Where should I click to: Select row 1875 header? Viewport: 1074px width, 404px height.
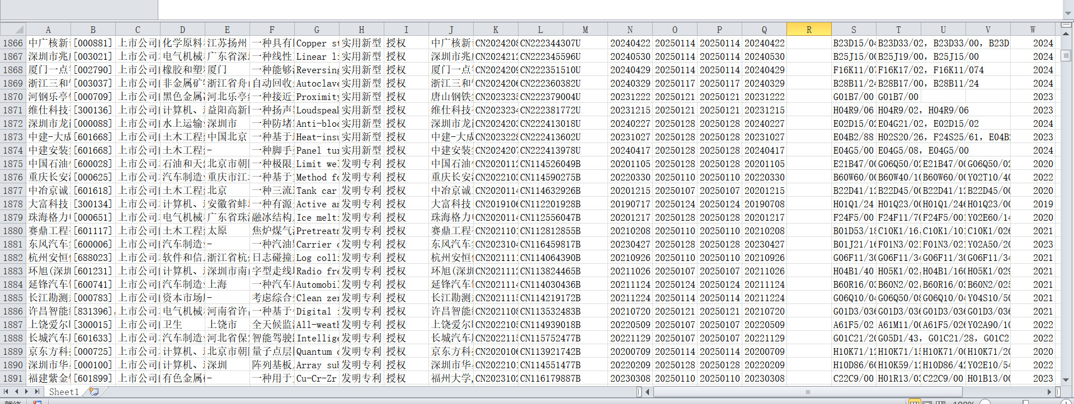tap(13, 164)
